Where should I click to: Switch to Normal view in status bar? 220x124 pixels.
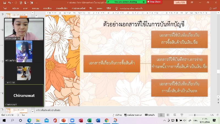pos(161,115)
